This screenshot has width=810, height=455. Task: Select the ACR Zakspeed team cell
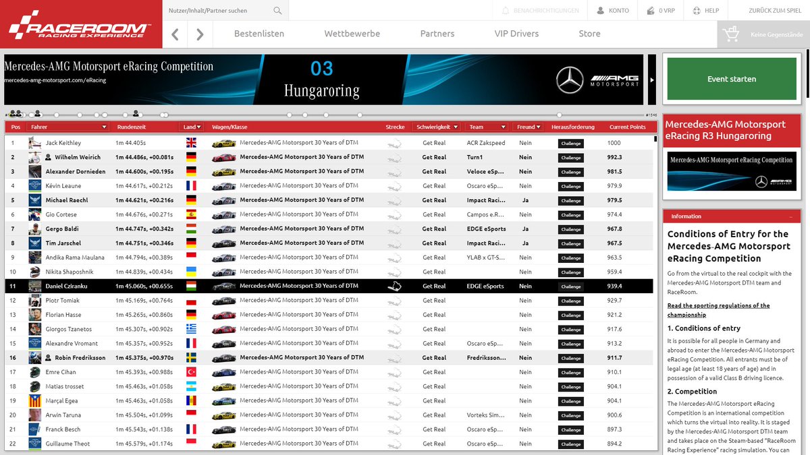coord(486,143)
